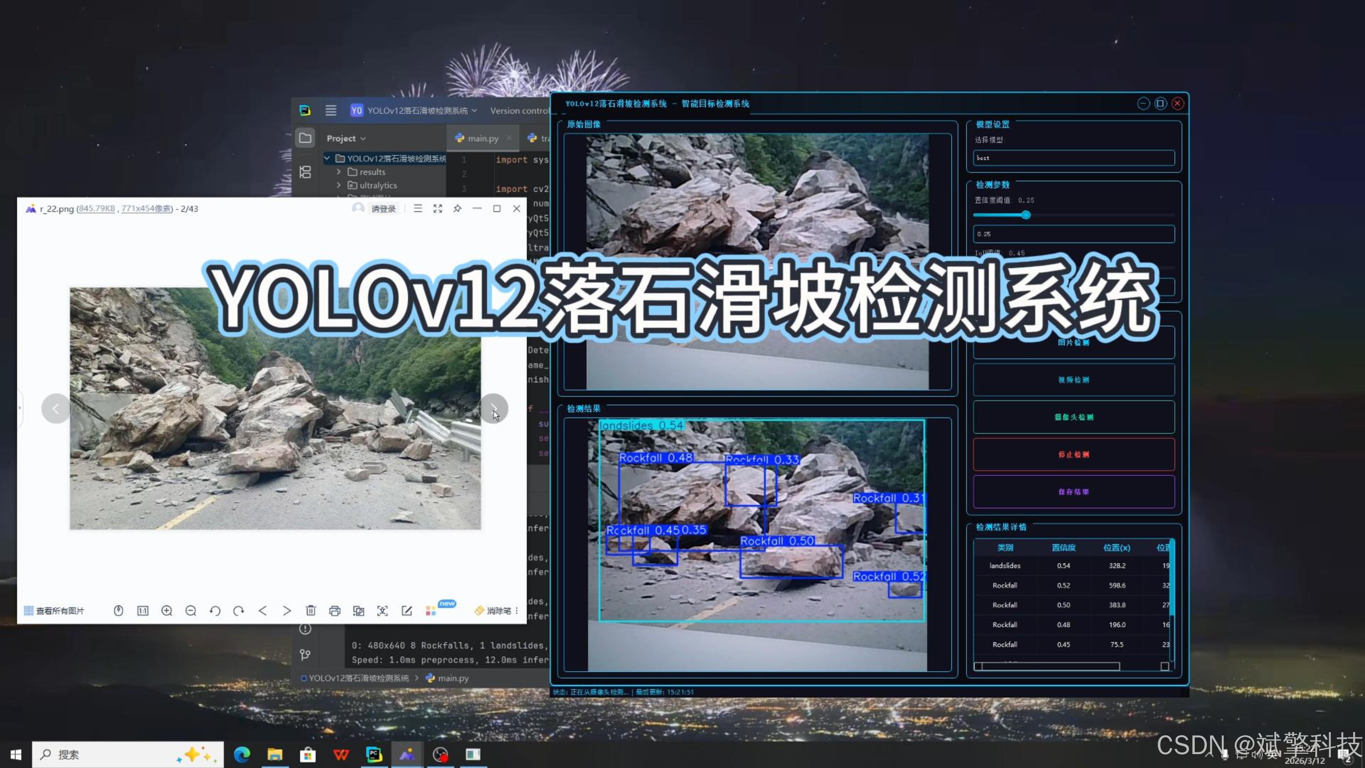Click the confidence threshold slider handle

point(1026,215)
